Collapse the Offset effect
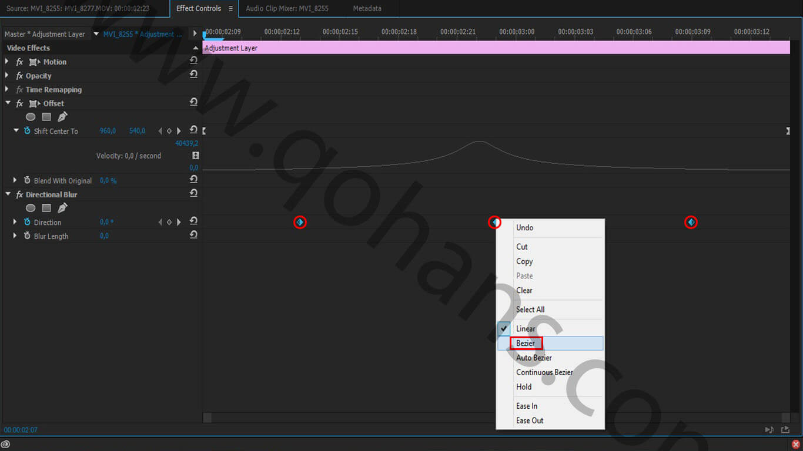803x451 pixels. 8,103
